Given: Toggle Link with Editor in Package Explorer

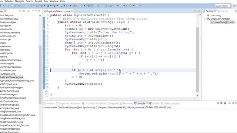Looking at the screenshot, I should tap(24, 11).
